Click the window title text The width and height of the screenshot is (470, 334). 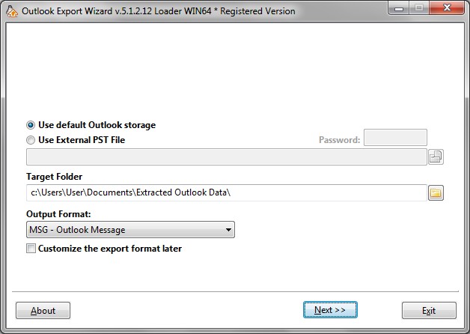pos(158,11)
